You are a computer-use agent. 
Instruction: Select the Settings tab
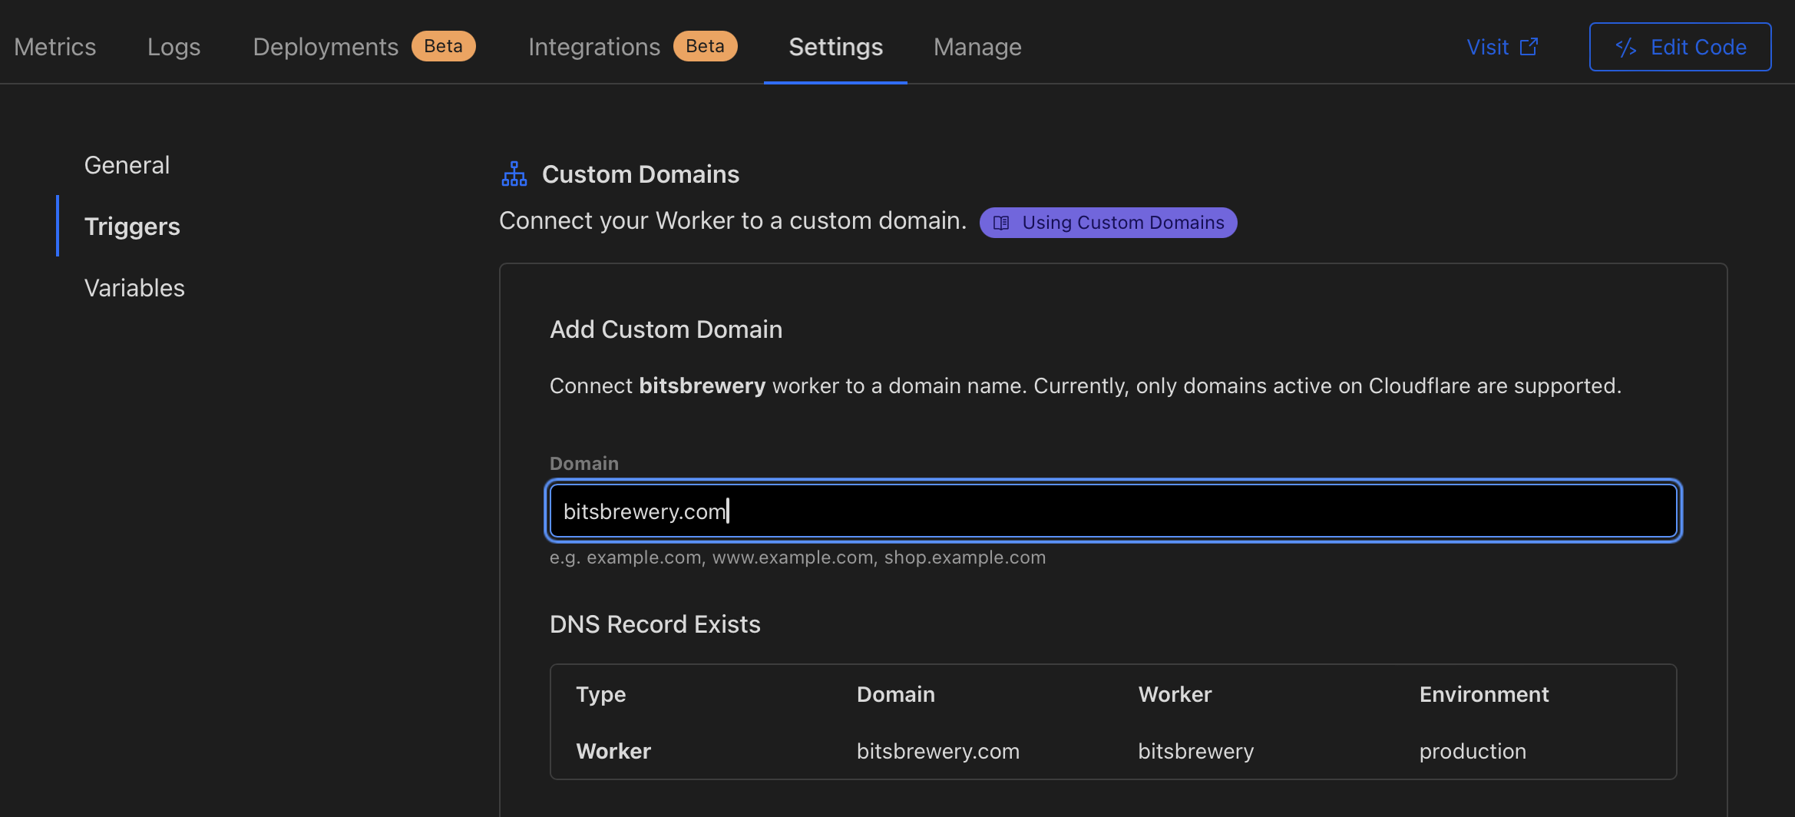point(835,47)
